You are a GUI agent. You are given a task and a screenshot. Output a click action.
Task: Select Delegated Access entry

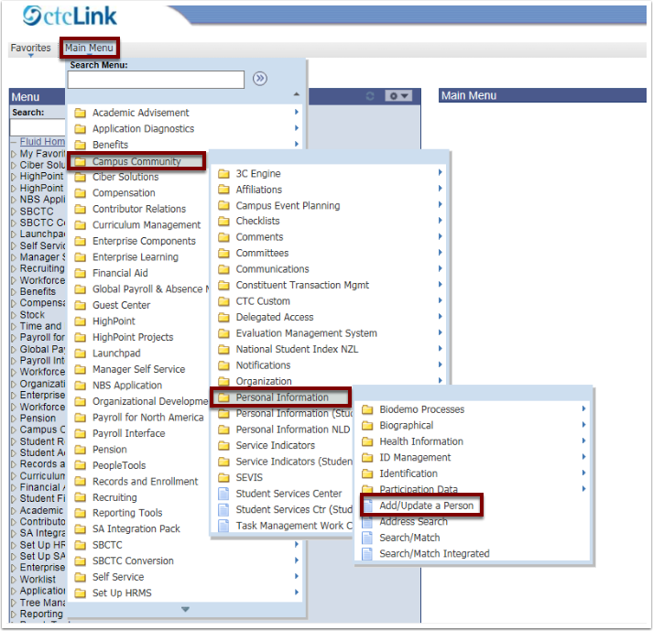click(x=275, y=318)
